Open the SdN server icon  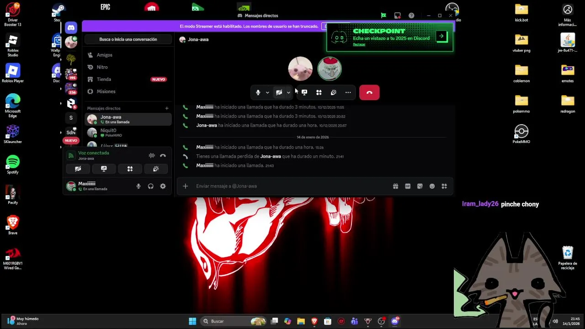tap(71, 133)
